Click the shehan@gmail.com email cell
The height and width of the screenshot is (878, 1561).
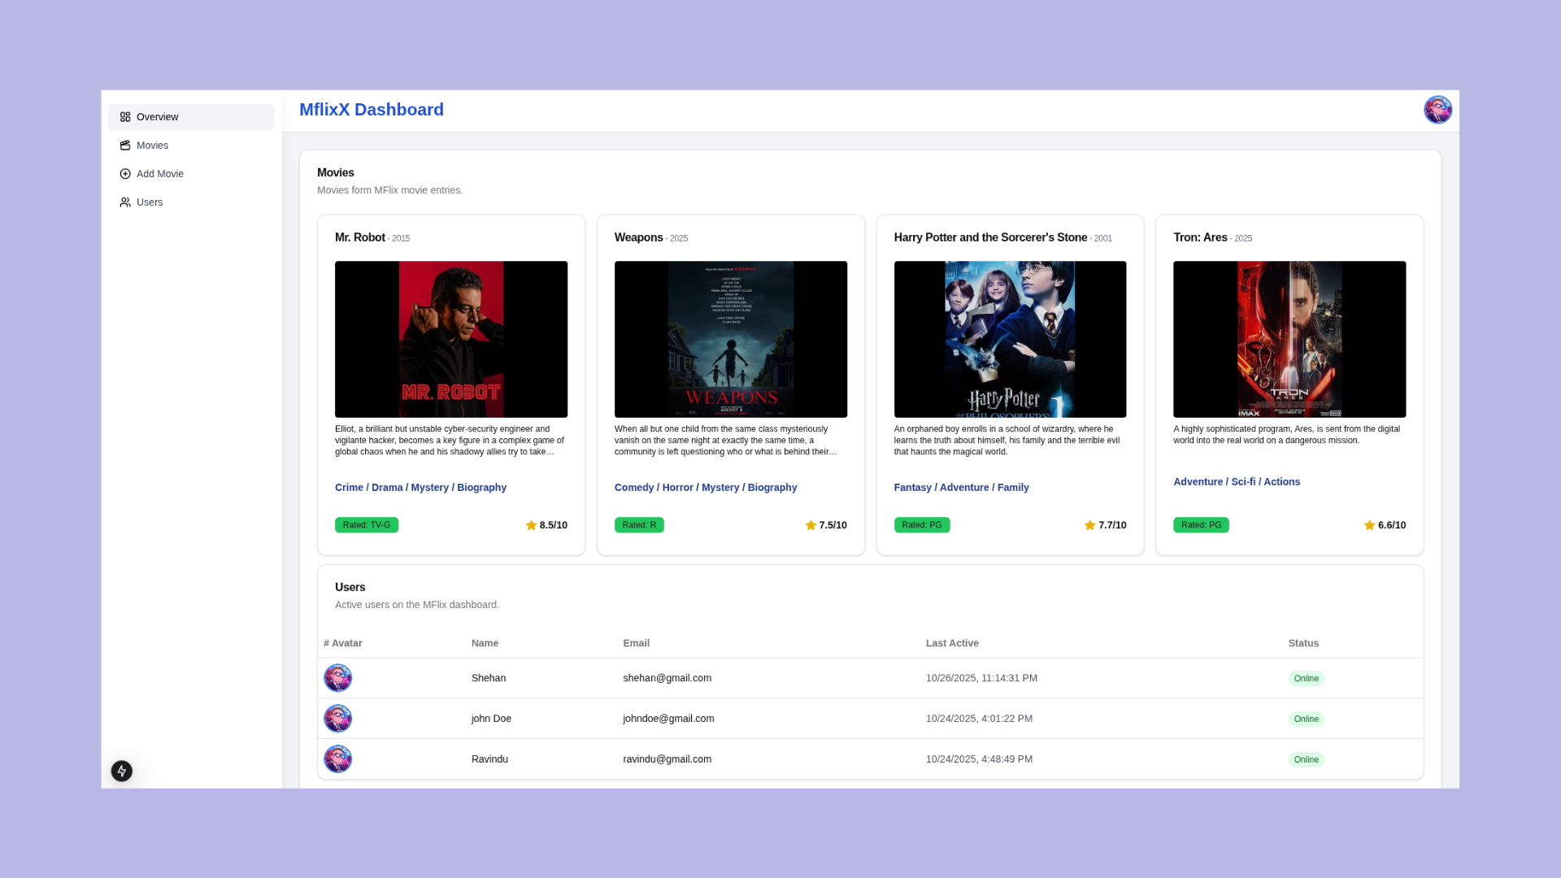pos(667,678)
